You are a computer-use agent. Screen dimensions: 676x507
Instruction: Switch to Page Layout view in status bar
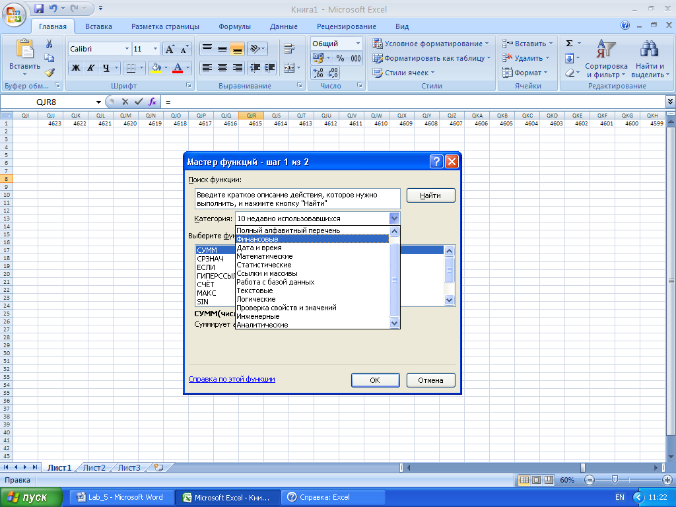(536, 480)
